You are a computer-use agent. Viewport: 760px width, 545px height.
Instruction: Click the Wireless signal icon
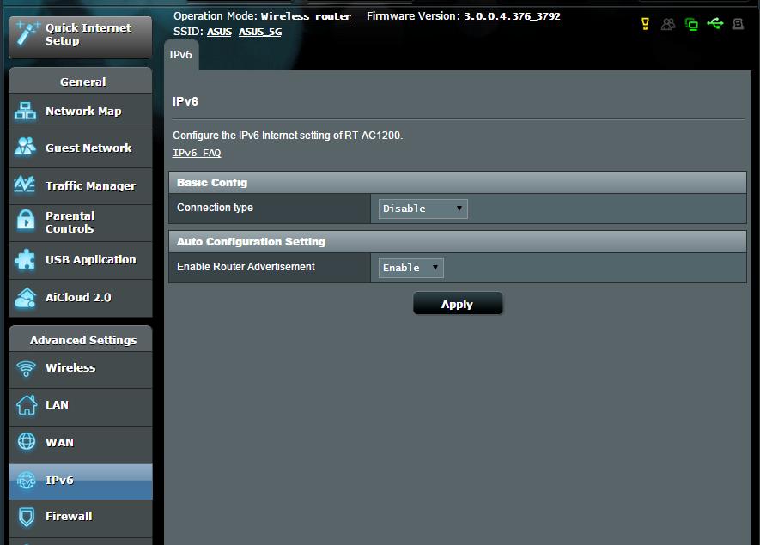[26, 369]
